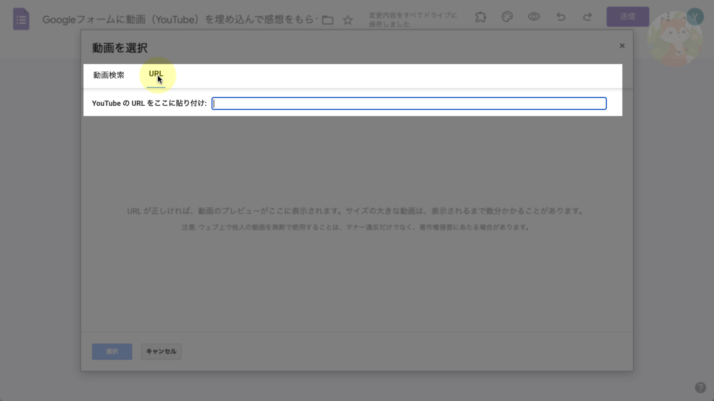
Task: Click the YouTube の URL をここに貼り付け label
Action: 149,103
